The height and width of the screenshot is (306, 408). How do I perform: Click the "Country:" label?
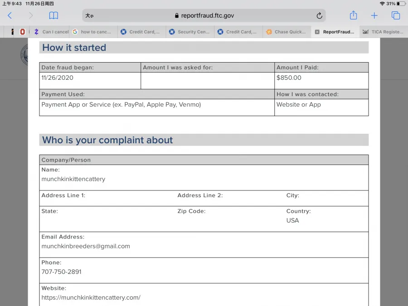298,211
